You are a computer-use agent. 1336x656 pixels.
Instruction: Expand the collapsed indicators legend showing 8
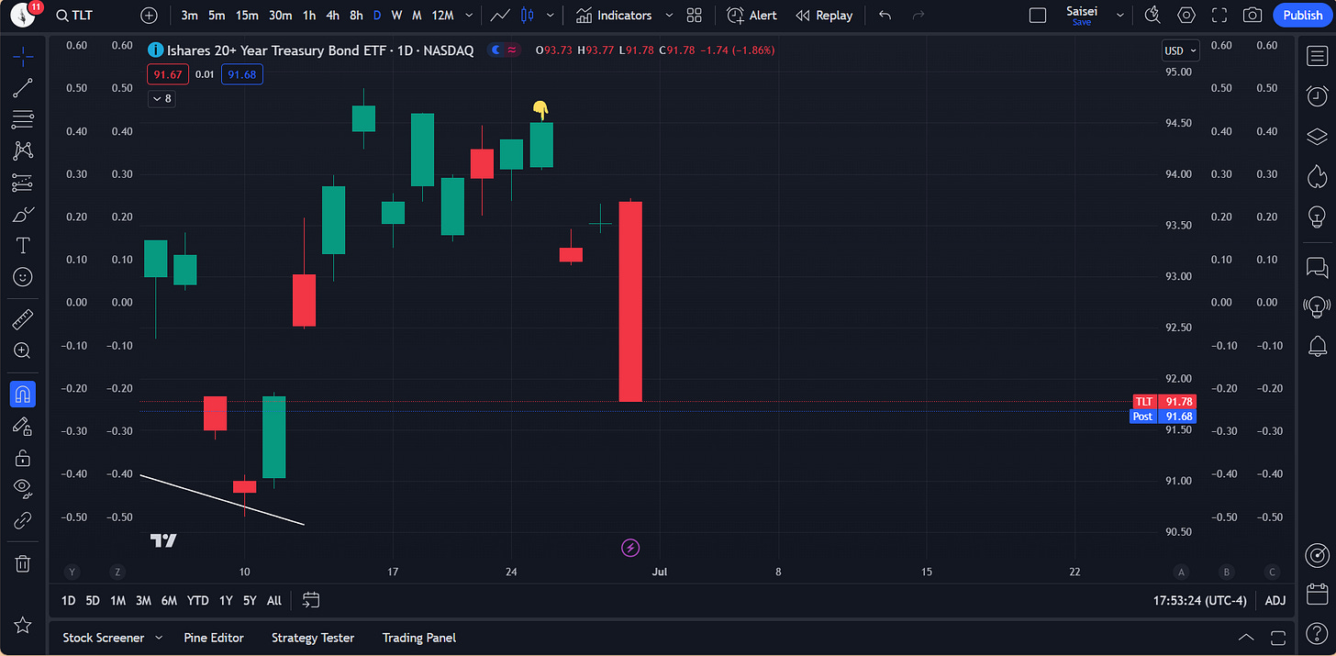click(161, 98)
